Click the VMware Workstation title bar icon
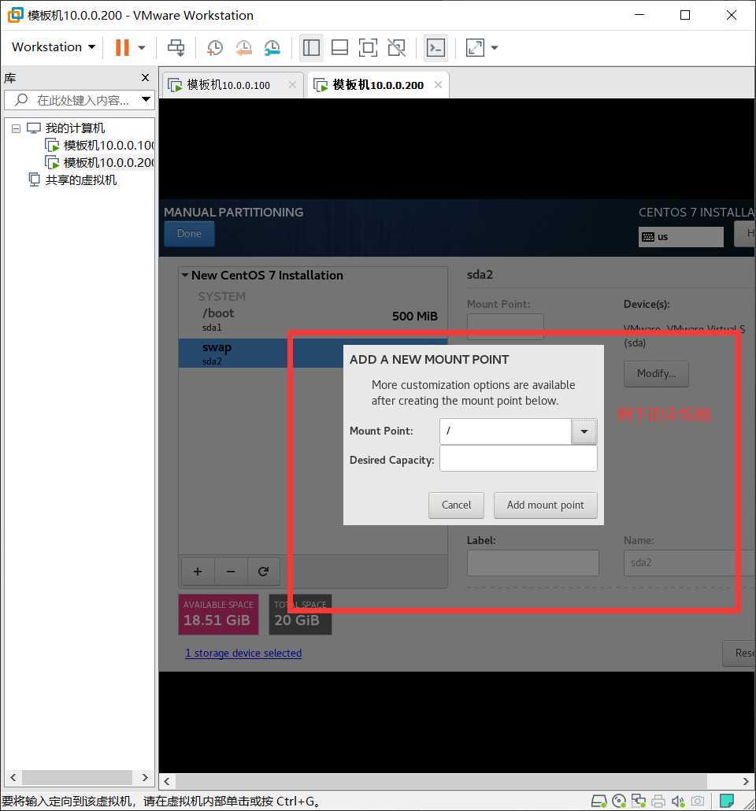Screen dimensions: 756x811 pos(15,14)
